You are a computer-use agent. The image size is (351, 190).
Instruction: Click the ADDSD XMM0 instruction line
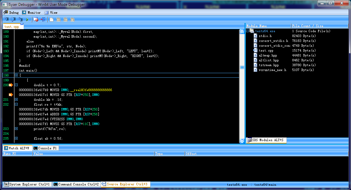tap(59, 114)
